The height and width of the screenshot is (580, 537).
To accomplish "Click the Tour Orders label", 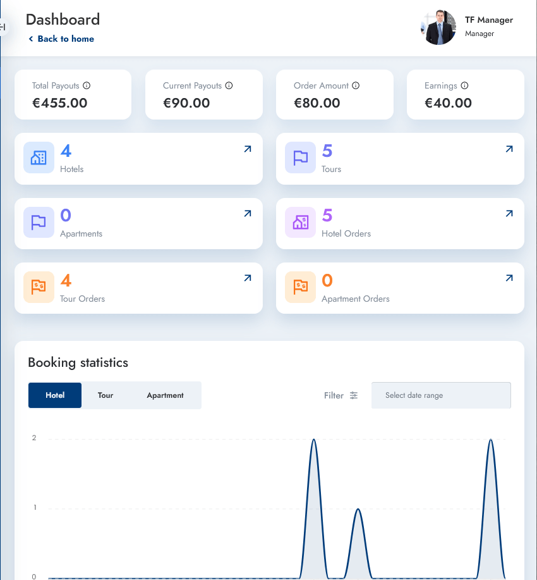I will [82, 299].
